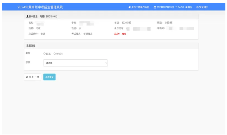Submit using the 点击提交 button

pos(49,77)
